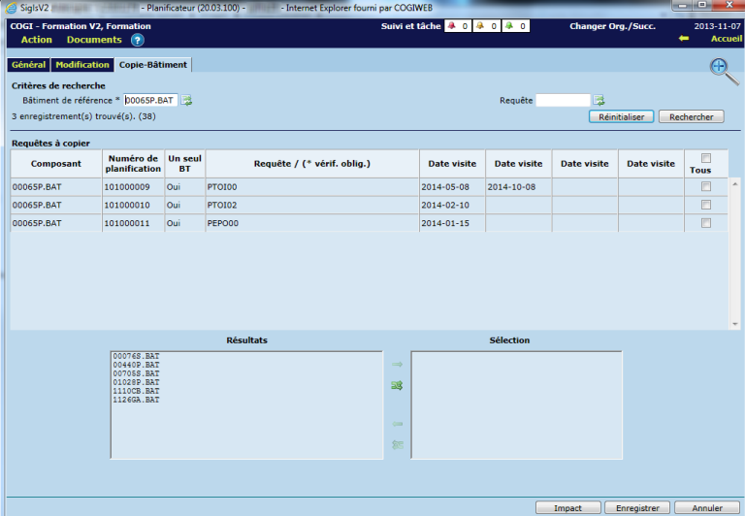Click the magnifier zoom icon
Image resolution: width=745 pixels, height=516 pixels.
[x=721, y=69]
